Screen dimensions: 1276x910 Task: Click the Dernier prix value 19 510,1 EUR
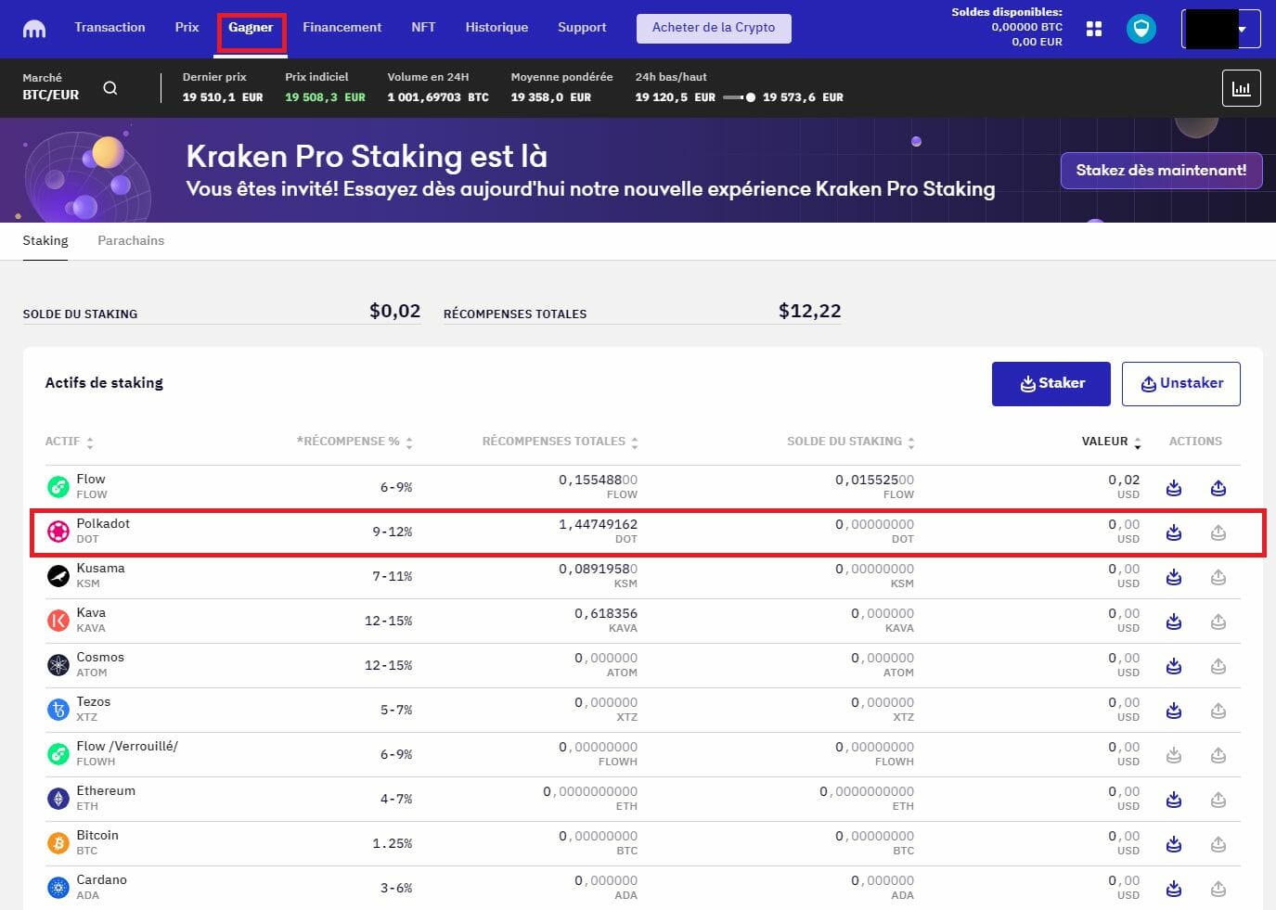tap(223, 97)
